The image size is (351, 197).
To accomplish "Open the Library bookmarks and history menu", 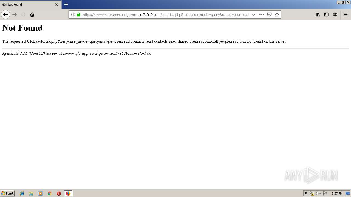I will (318, 15).
